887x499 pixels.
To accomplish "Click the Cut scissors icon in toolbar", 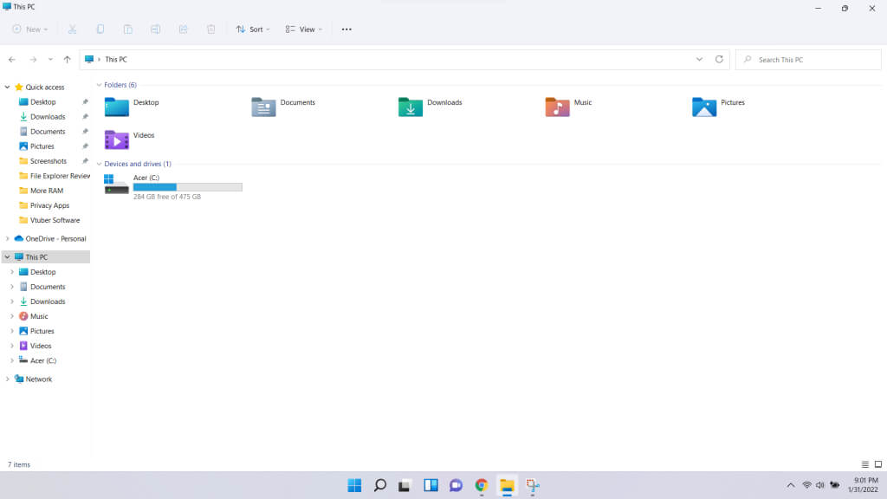I will point(73,29).
